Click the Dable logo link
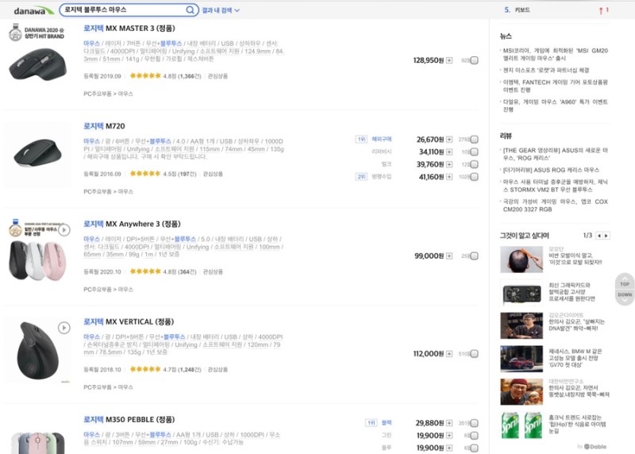Viewport: 635px width, 454px height. [x=595, y=447]
